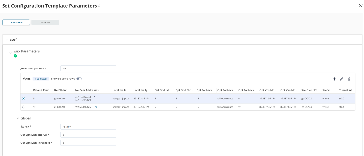Image resolution: width=364 pixels, height=156 pixels.
Task: Edit the selected Vpn with pencil icon
Action: (x=341, y=79)
